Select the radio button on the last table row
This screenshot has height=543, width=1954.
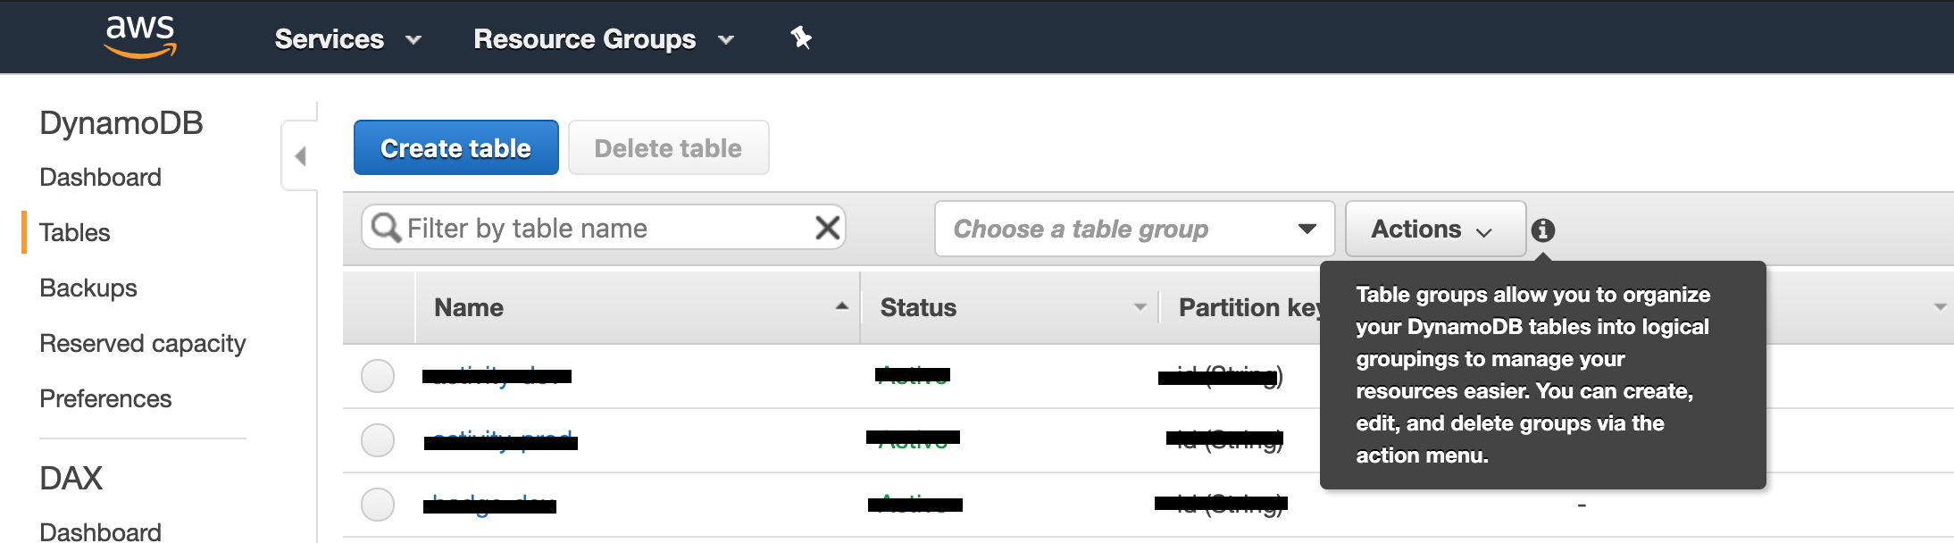click(377, 505)
